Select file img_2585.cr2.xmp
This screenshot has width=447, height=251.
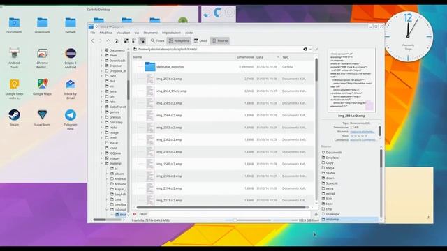pos(169,103)
